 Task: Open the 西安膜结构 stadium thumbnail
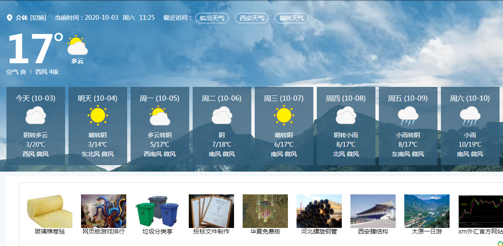click(373, 211)
